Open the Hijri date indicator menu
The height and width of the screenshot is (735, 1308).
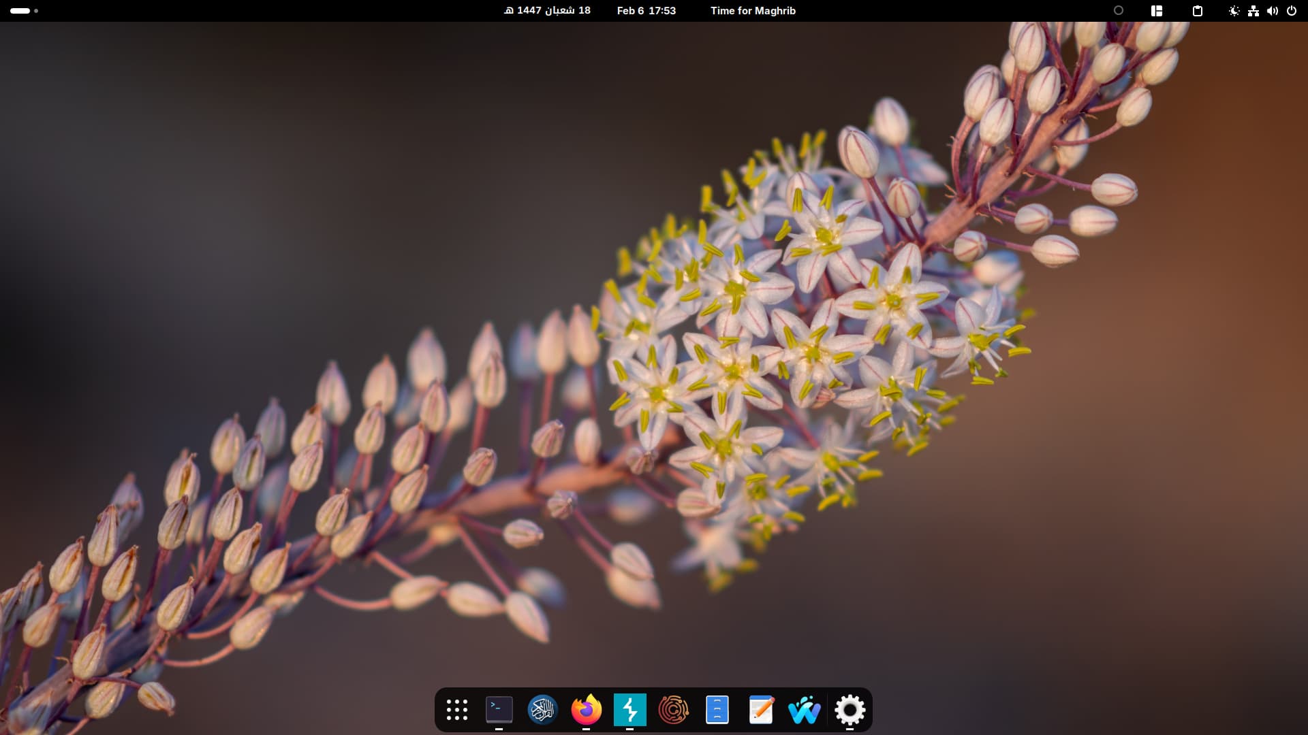click(x=547, y=11)
